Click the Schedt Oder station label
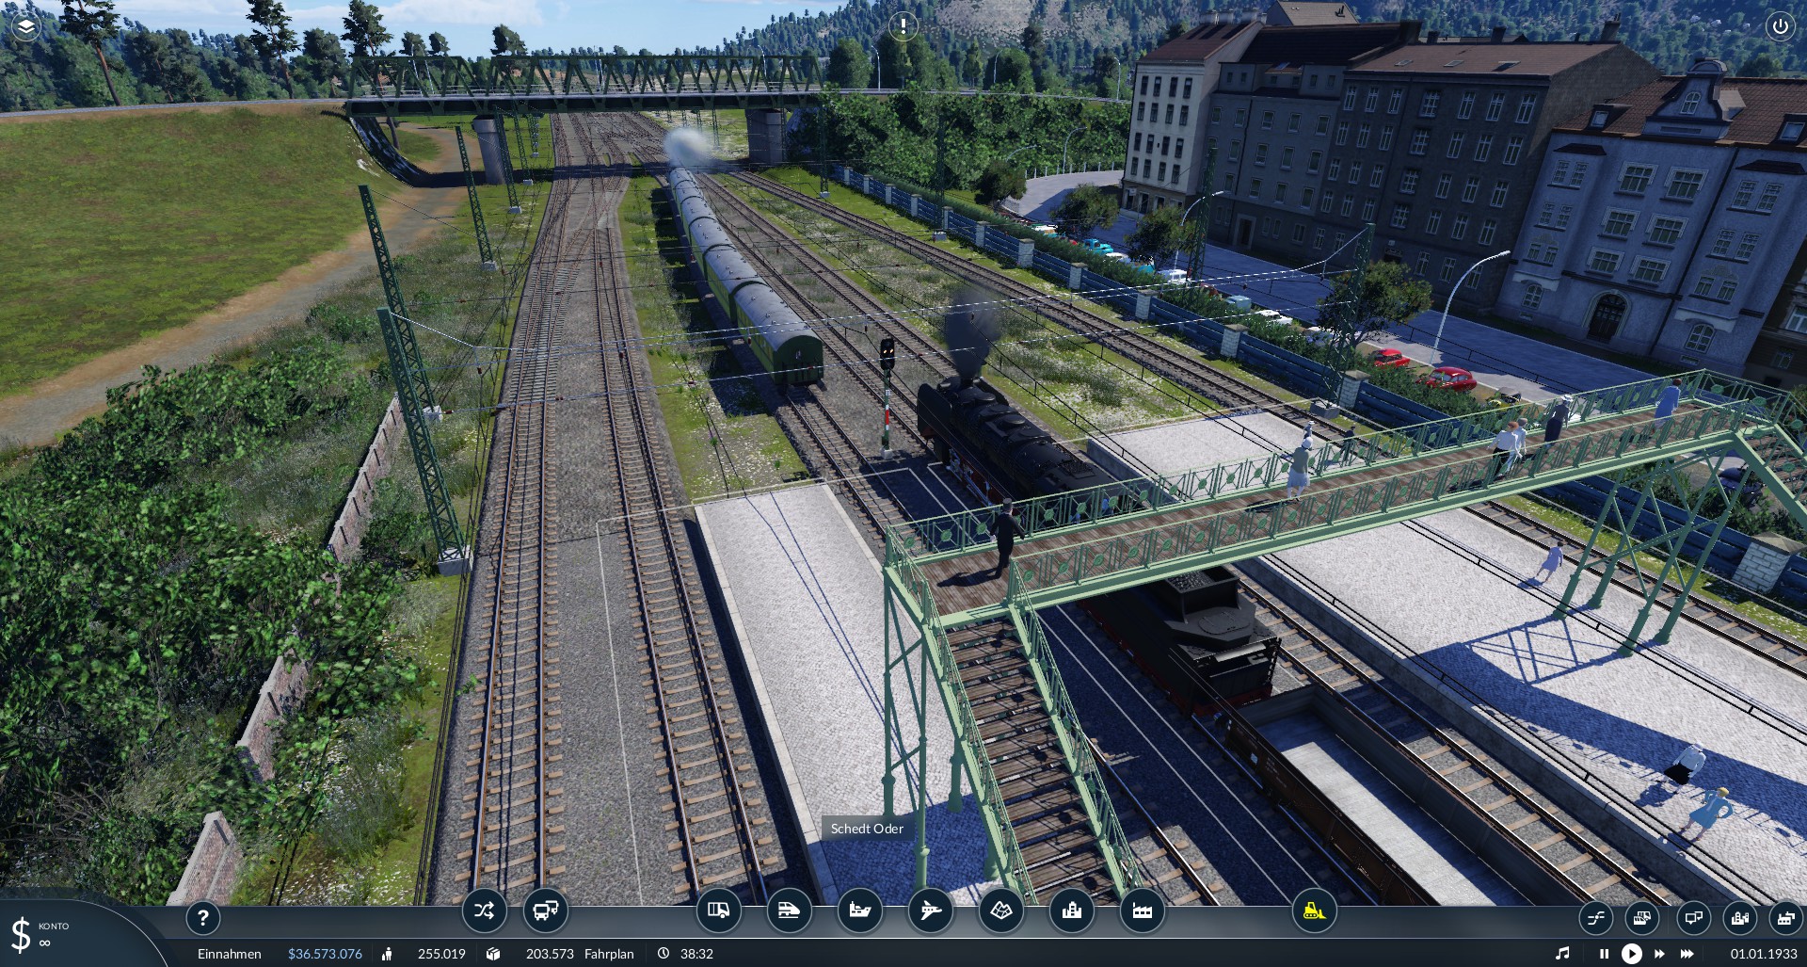 click(867, 829)
